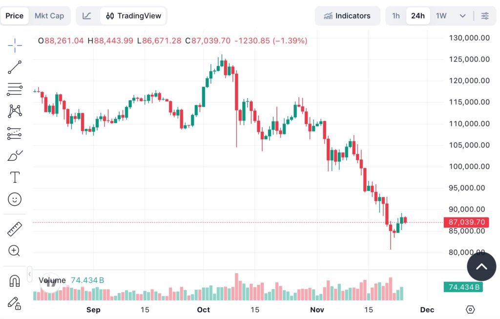This screenshot has height=319, width=500.
Task: Select the trend line drawing tool
Action: point(15,67)
